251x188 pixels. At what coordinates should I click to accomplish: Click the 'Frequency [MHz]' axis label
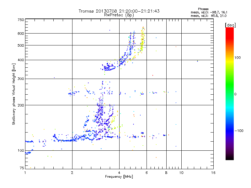point(119,177)
